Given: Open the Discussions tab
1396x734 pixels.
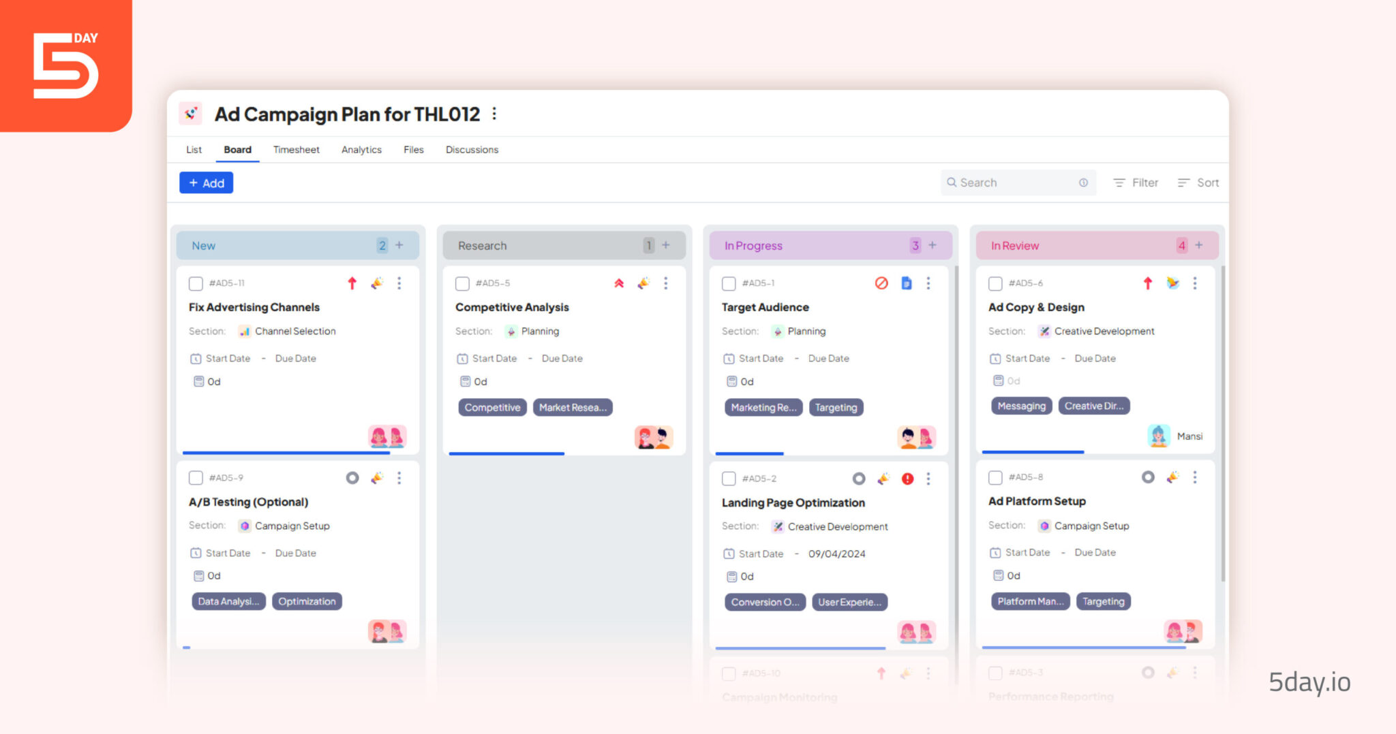Looking at the screenshot, I should click(x=472, y=150).
